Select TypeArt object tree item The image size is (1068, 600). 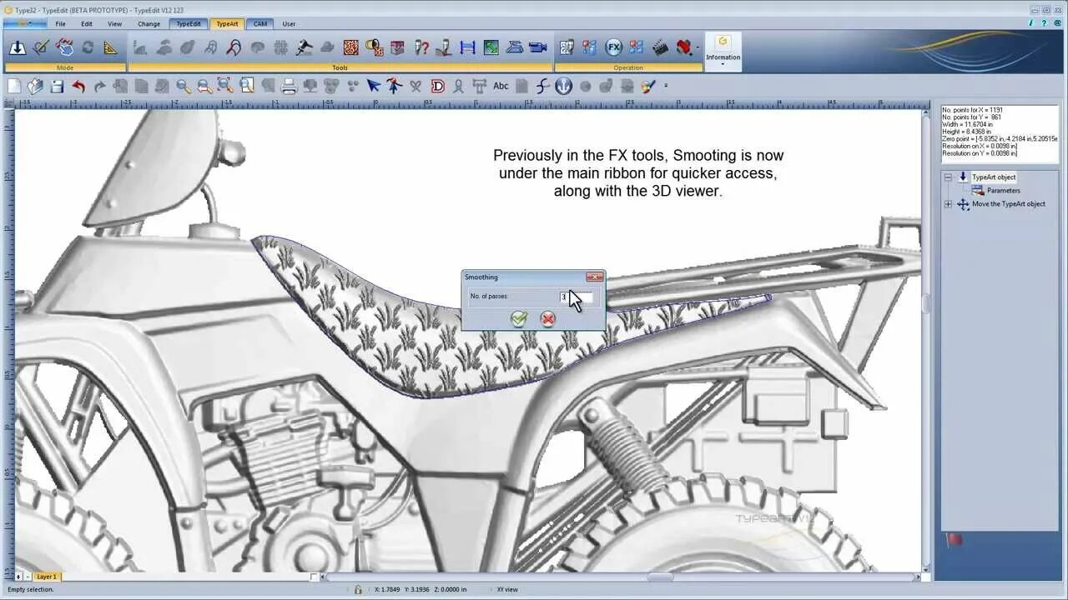tap(994, 177)
